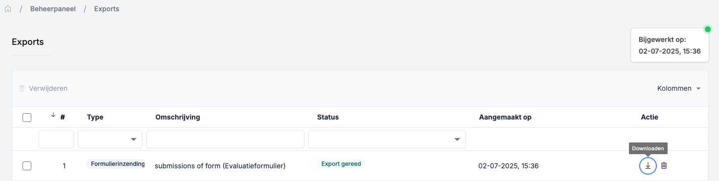
Task: Click the Formulierinzending type tag
Action: tap(116, 164)
